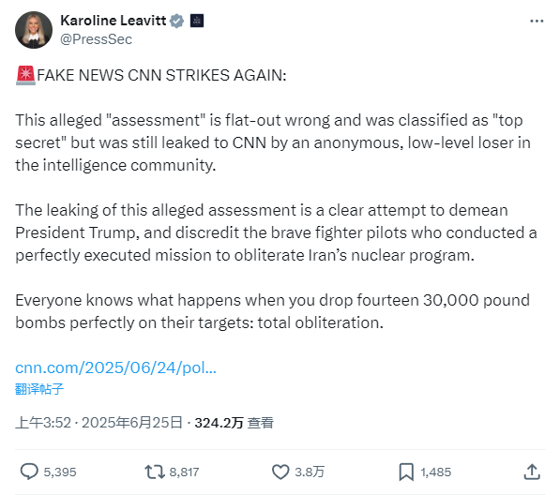
Task: Open the 上午3:52 post timestamp
Action: pyautogui.click(x=43, y=423)
